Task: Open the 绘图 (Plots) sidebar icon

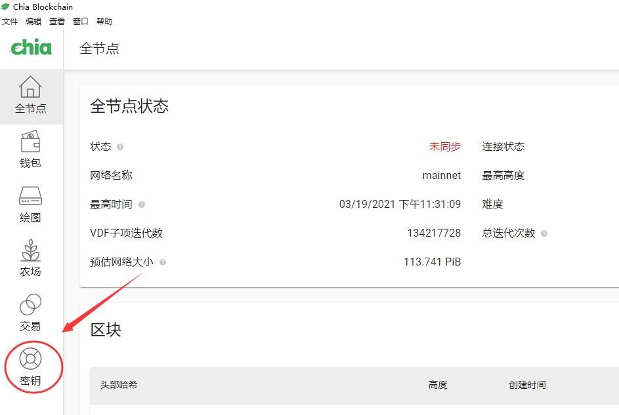Action: click(30, 203)
